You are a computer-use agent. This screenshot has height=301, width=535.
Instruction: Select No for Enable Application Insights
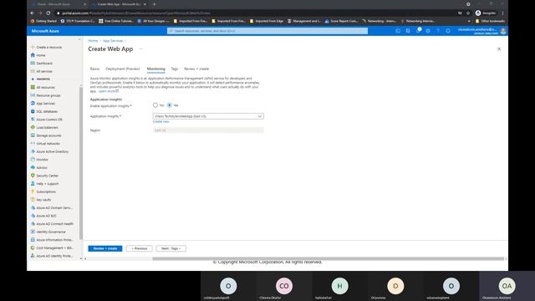pos(155,105)
